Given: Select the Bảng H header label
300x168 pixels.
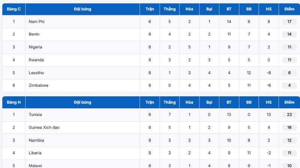Looking at the screenshot, I should (x=14, y=102).
